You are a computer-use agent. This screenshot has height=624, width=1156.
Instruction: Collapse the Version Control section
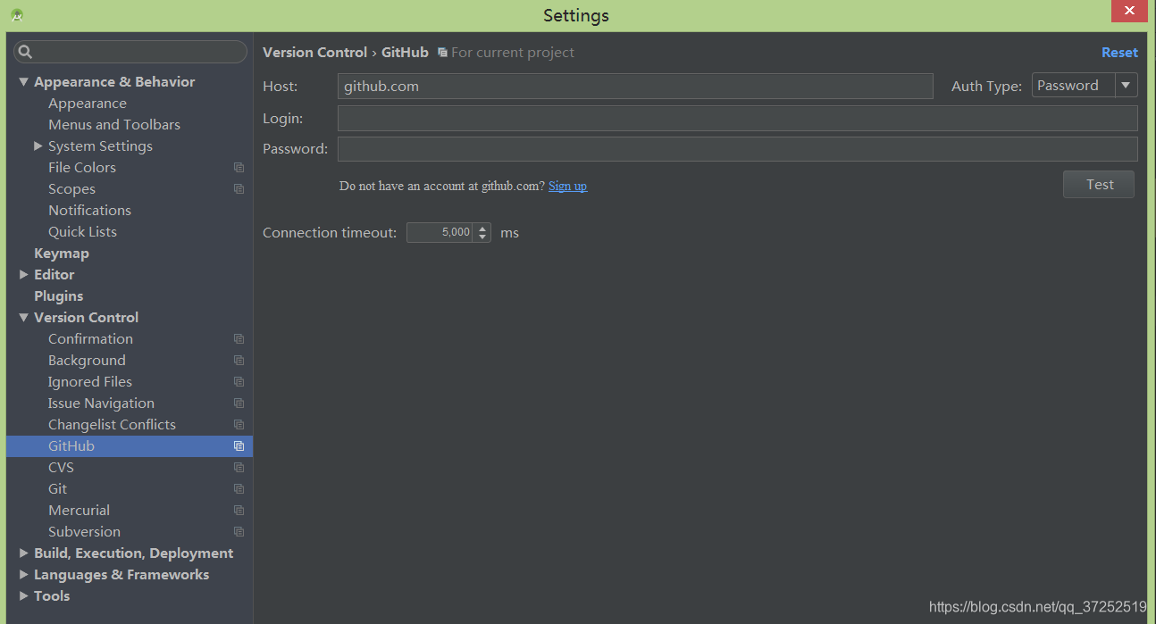24,318
